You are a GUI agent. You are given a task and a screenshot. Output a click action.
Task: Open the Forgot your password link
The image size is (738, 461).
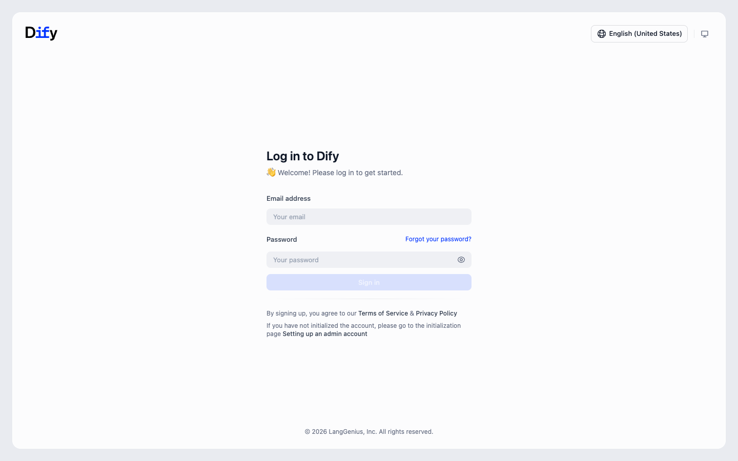pyautogui.click(x=438, y=239)
